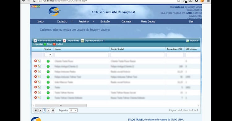Click the red X clear filter icon
This screenshot has height=121, width=232.
[x=64, y=41]
